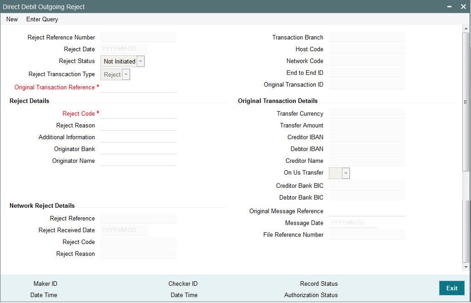Click the Reject Reason field under Reject Details
Viewport: 471px width, 303px height.
138,125
